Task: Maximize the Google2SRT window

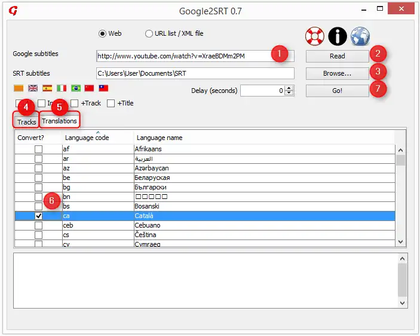Action: (380, 8)
